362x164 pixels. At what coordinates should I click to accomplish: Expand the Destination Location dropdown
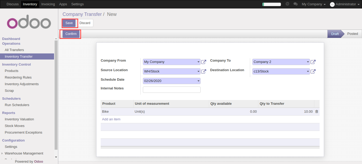point(308,71)
